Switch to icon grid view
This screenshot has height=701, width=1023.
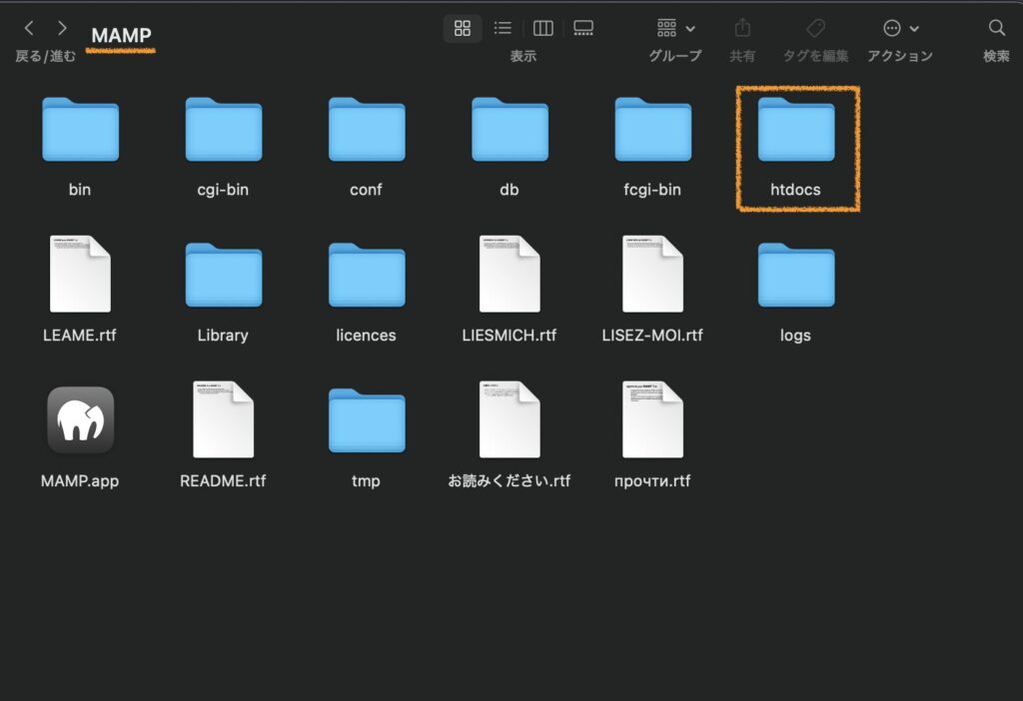462,28
